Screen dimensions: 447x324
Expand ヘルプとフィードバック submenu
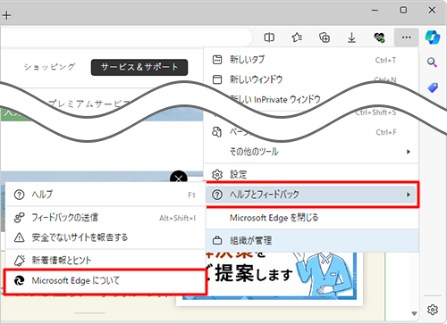click(x=311, y=195)
